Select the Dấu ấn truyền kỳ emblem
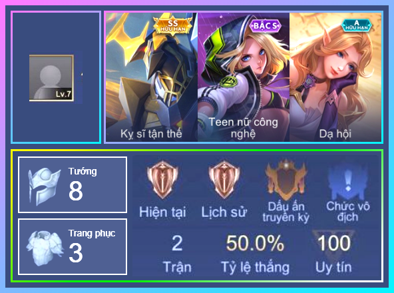 coord(286,178)
